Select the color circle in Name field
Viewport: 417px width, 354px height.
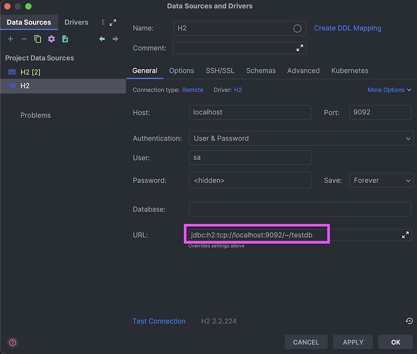coord(297,28)
